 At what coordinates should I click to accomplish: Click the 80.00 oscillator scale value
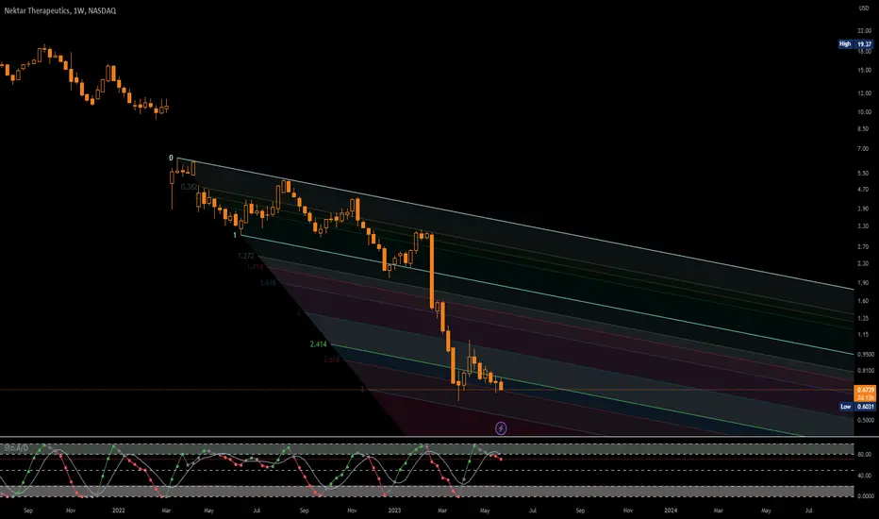pos(864,455)
